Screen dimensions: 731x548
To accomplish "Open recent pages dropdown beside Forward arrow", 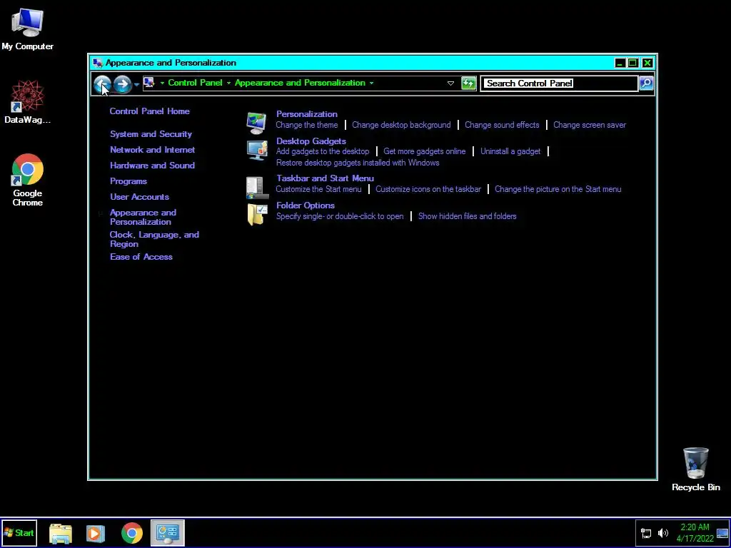I will tap(136, 84).
